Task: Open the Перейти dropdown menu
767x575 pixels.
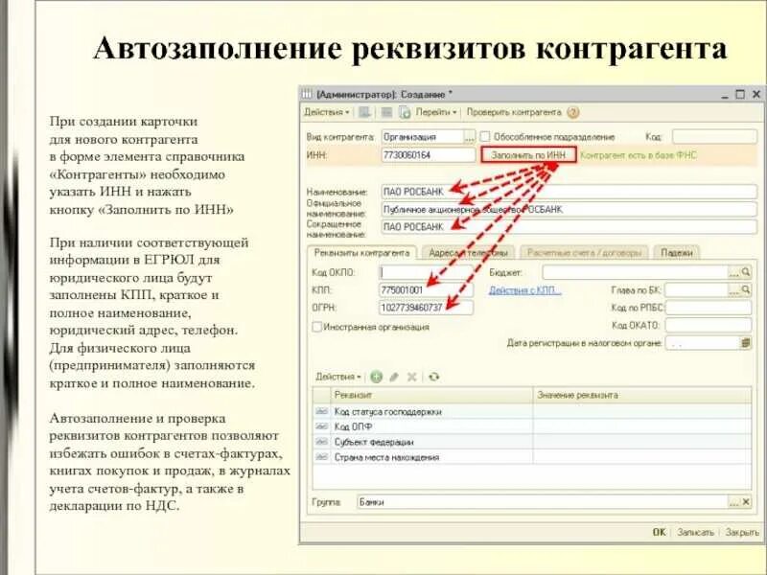Action: click(436, 112)
